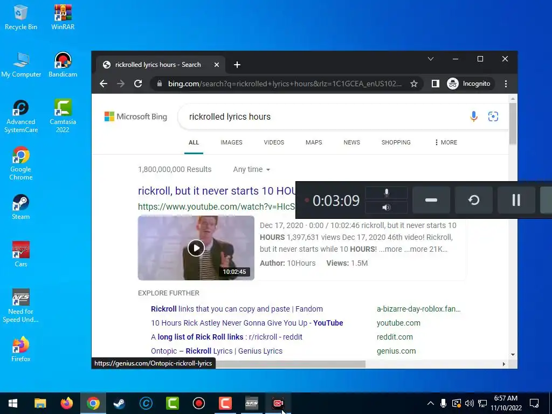The image size is (552, 414).
Task: Open 'Ontopic – Rickroll Lyrics' Genius link
Action: click(x=217, y=351)
